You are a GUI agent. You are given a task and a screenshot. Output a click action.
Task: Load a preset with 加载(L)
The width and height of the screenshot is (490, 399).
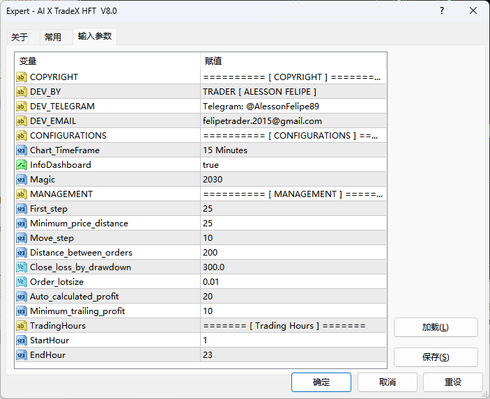436,327
